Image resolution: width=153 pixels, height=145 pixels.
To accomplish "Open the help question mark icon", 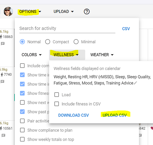I will pyautogui.click(x=87, y=12).
